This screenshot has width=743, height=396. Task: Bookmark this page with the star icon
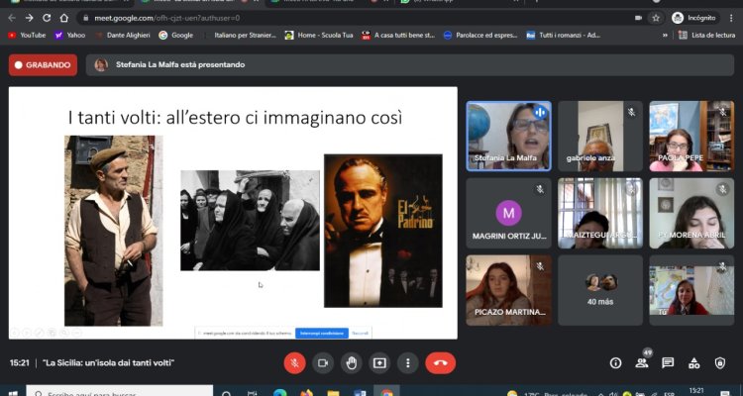point(656,18)
